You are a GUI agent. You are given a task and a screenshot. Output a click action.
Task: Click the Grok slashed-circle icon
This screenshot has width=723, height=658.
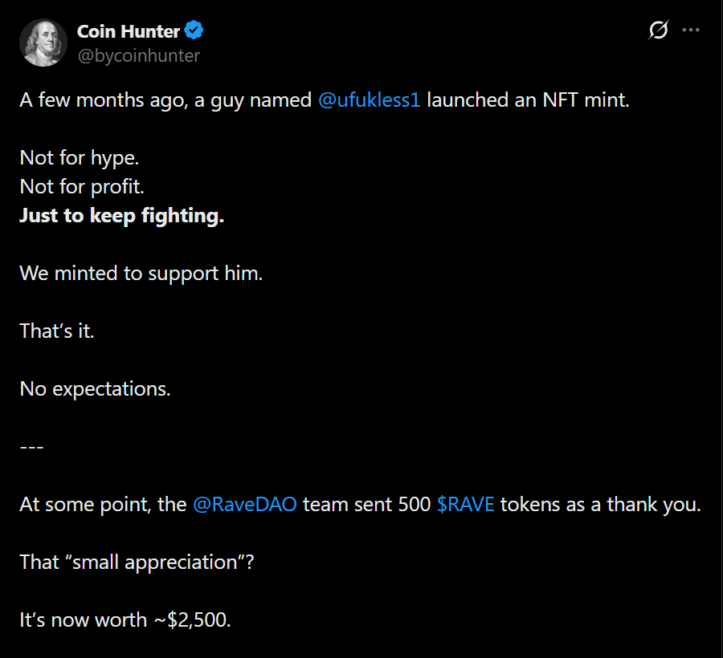658,30
